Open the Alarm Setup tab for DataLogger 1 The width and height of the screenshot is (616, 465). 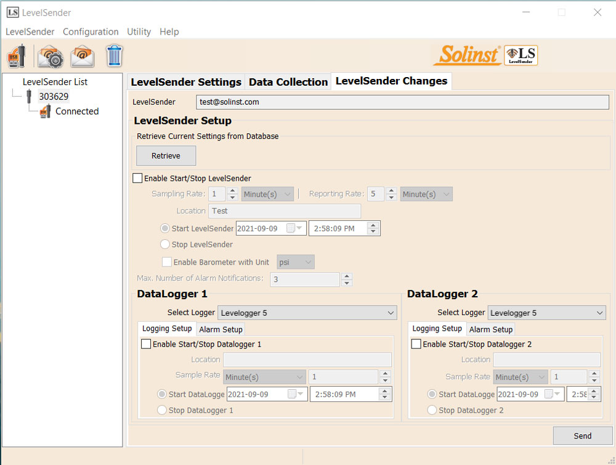point(221,329)
